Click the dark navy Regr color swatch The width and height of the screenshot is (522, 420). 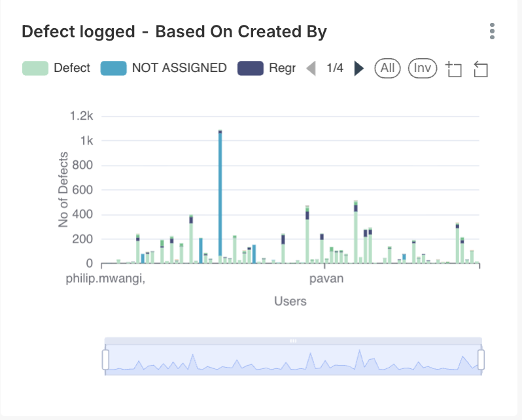(x=251, y=68)
